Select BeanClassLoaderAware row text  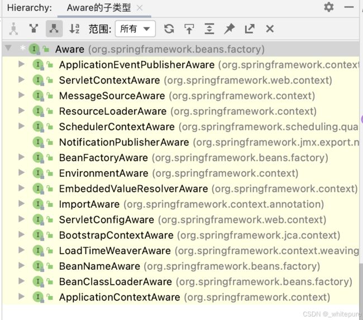116,282
